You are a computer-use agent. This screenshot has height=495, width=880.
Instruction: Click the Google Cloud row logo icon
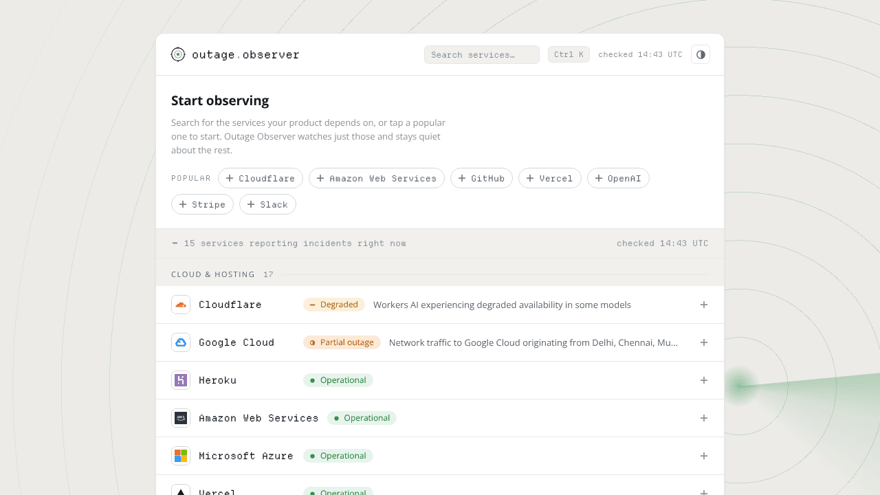[x=181, y=342]
